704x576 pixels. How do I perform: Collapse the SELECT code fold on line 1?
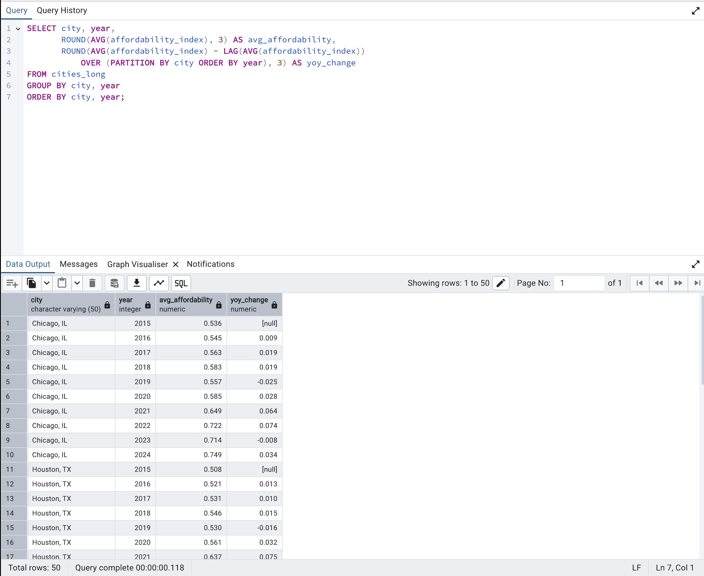tap(18, 29)
